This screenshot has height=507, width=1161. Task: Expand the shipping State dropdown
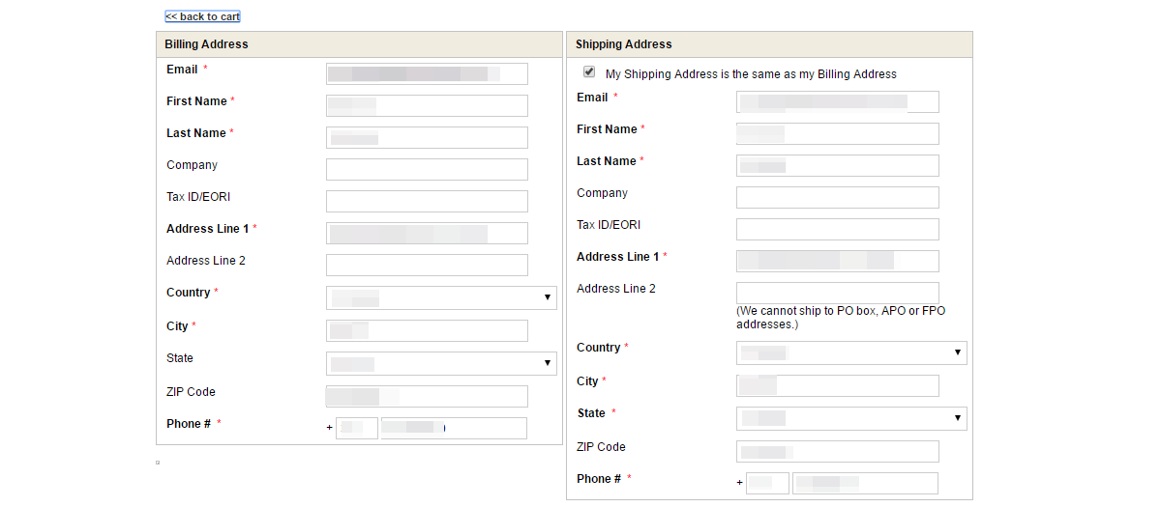click(851, 418)
